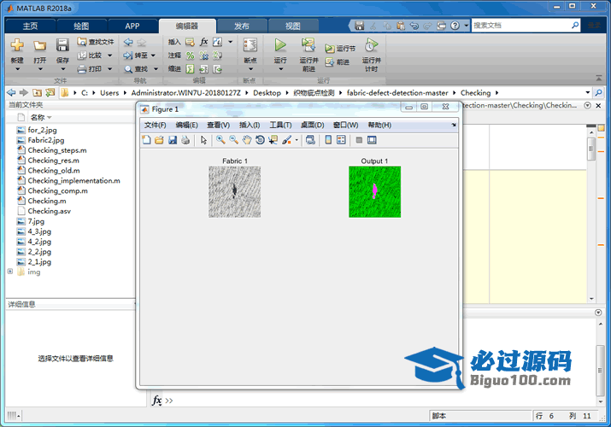Click the zoom in tool in Figure toolbar
Screen dimensions: 611x427
coord(220,140)
